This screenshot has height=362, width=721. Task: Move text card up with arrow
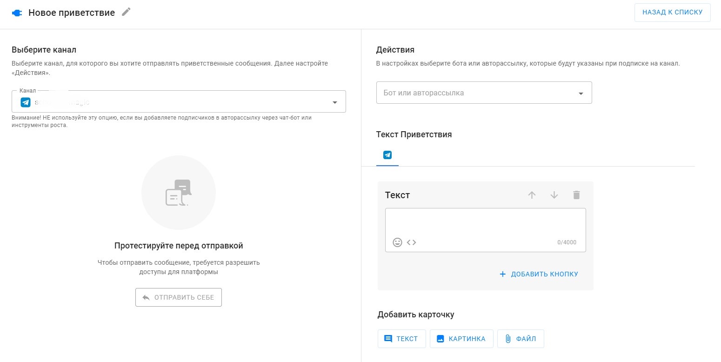click(532, 195)
